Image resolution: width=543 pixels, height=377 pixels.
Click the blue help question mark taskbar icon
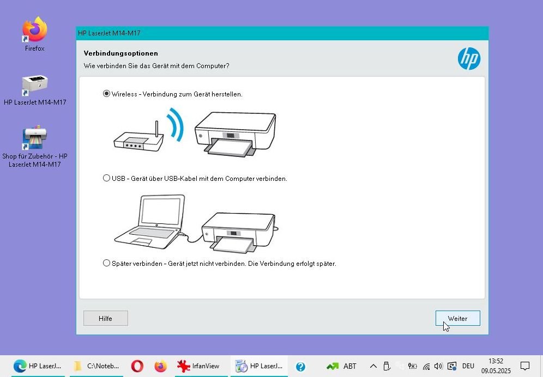[300, 366]
